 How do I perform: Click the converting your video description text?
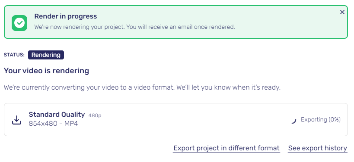click(142, 87)
